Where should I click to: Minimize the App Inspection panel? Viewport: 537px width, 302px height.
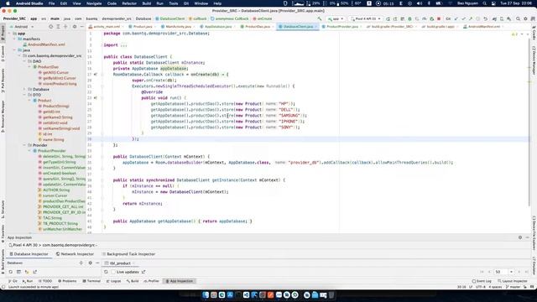pos(528,237)
